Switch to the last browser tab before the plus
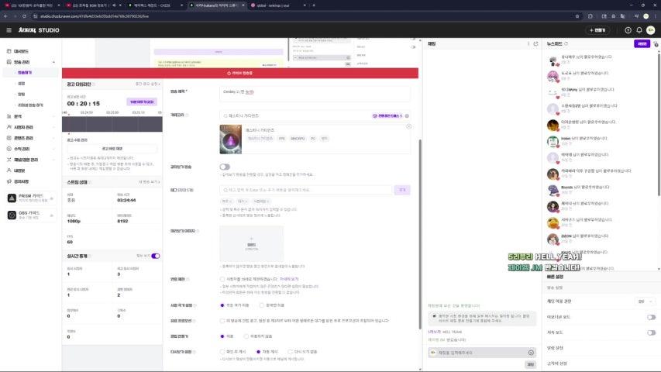 [x=278, y=5]
